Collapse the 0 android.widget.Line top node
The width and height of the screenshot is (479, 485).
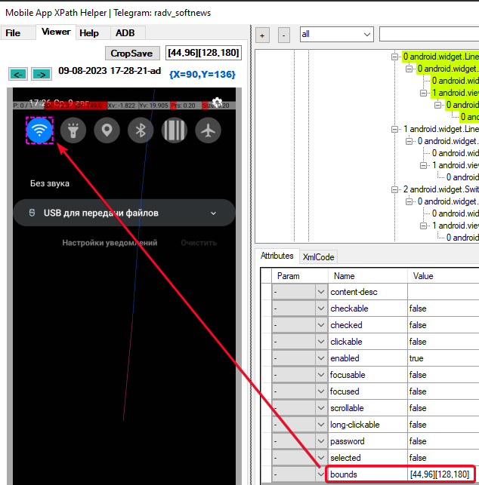tap(394, 57)
